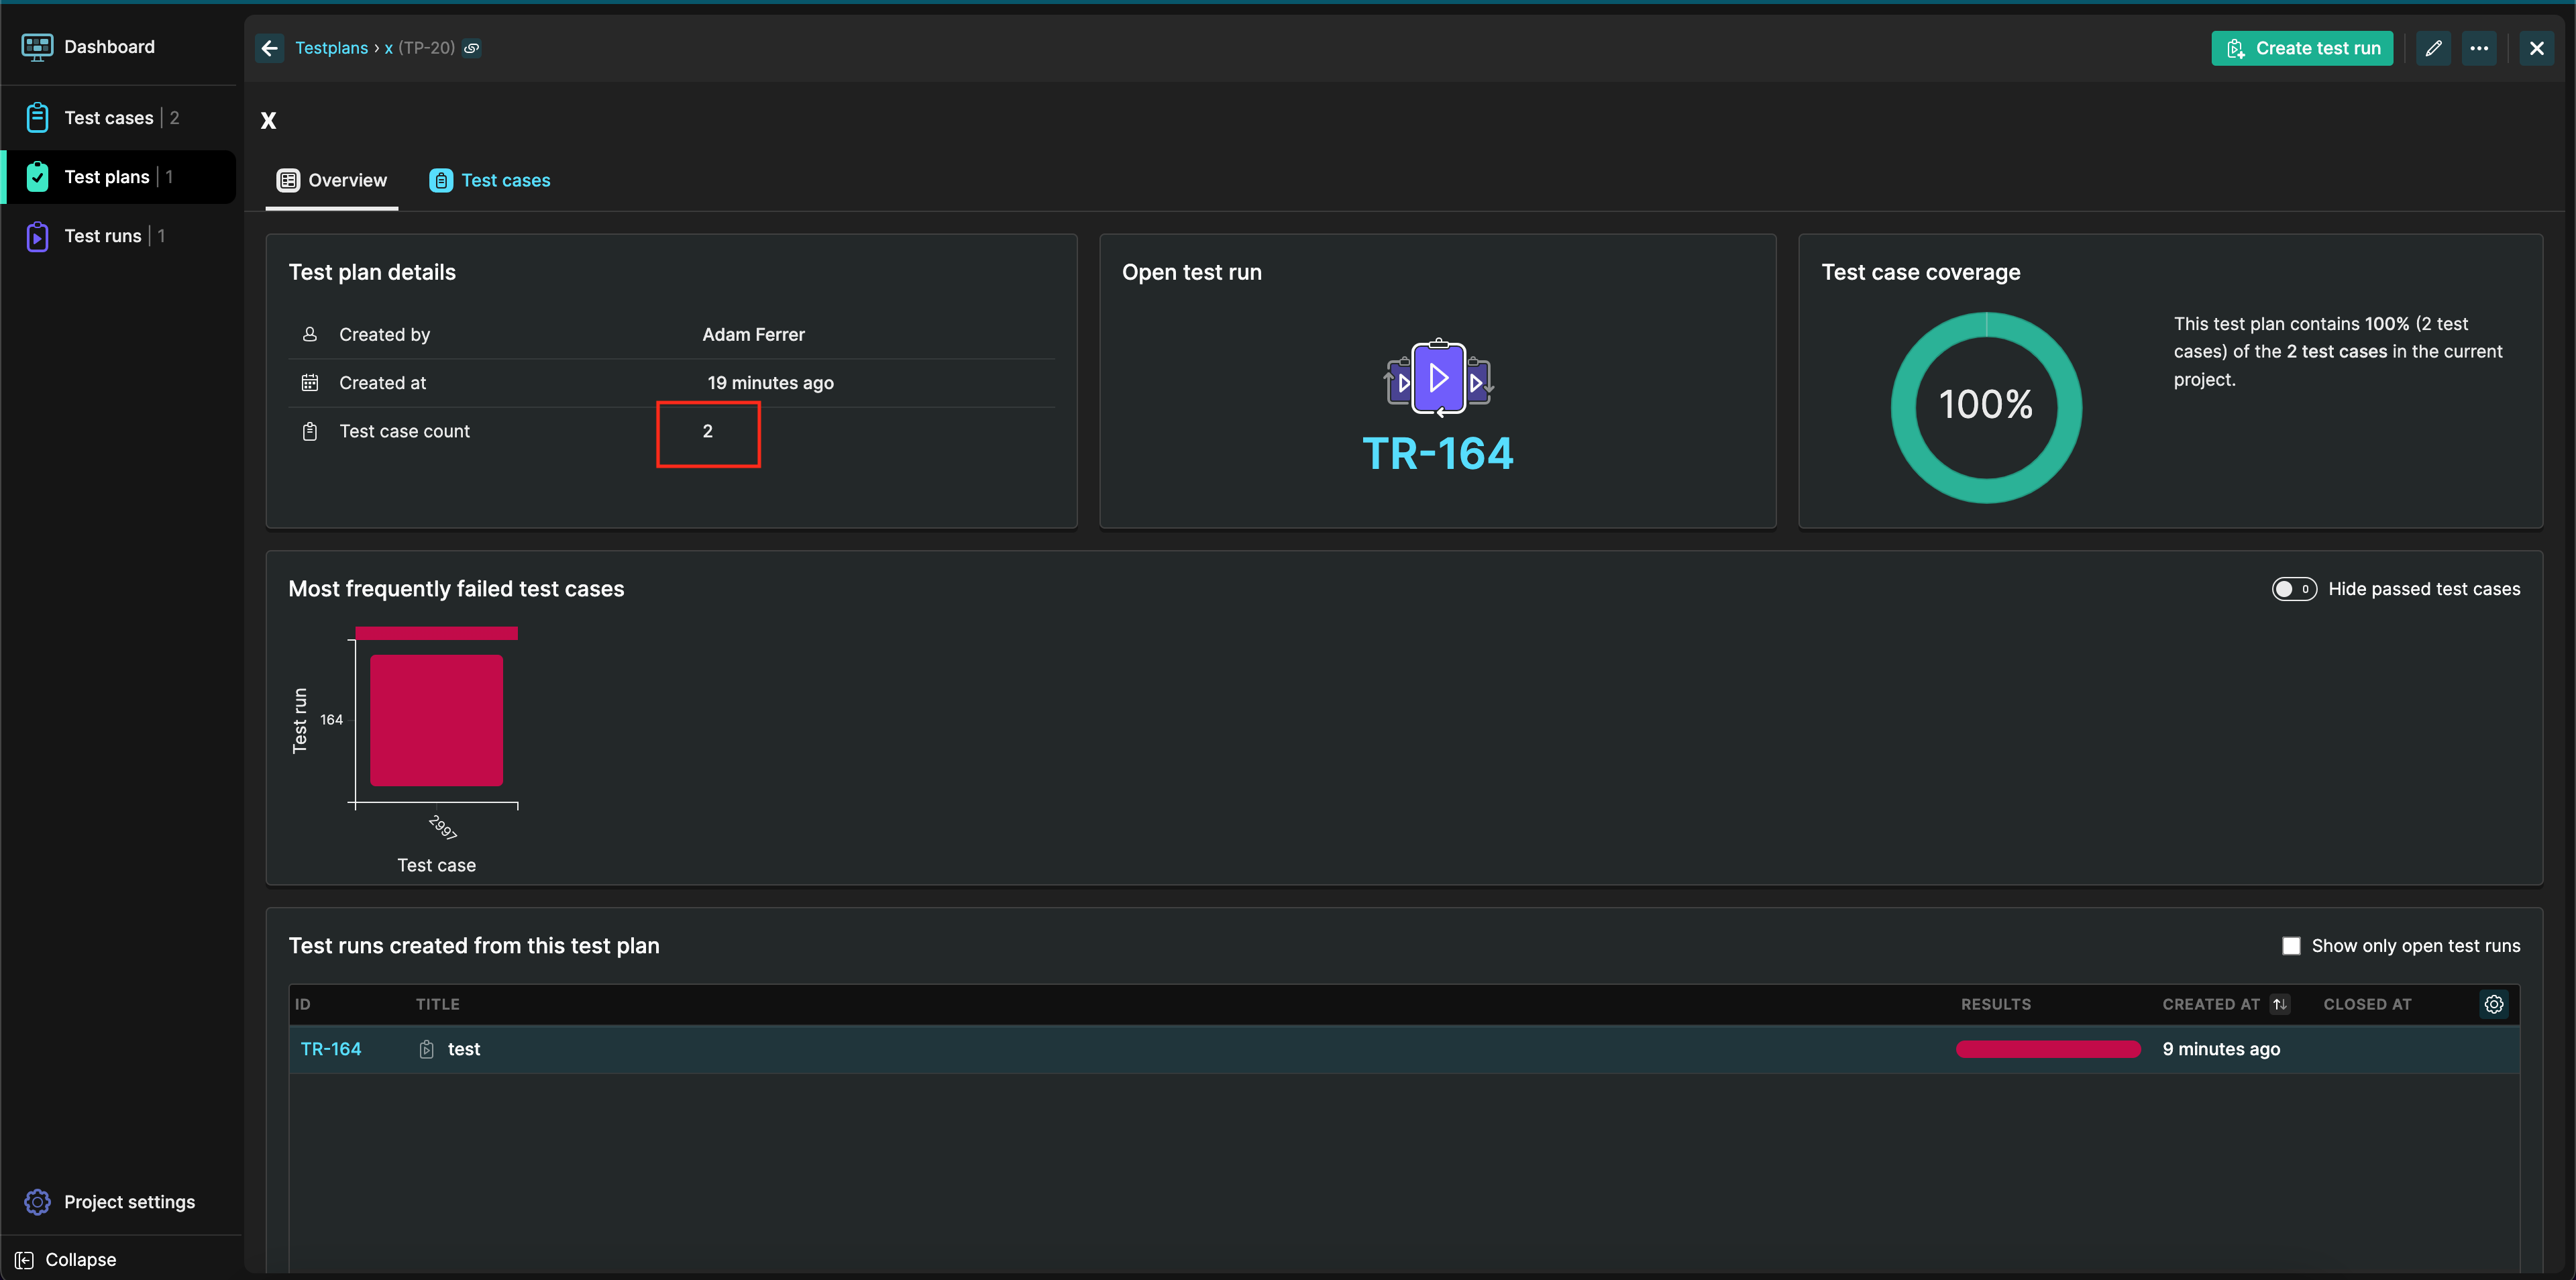Click the red failed test case heatmap cell
2576x1280 pixels.
[436, 720]
